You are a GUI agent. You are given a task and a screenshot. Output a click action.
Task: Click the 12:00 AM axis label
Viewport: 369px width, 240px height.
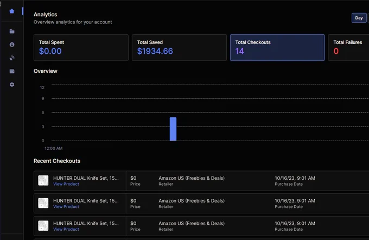54,148
